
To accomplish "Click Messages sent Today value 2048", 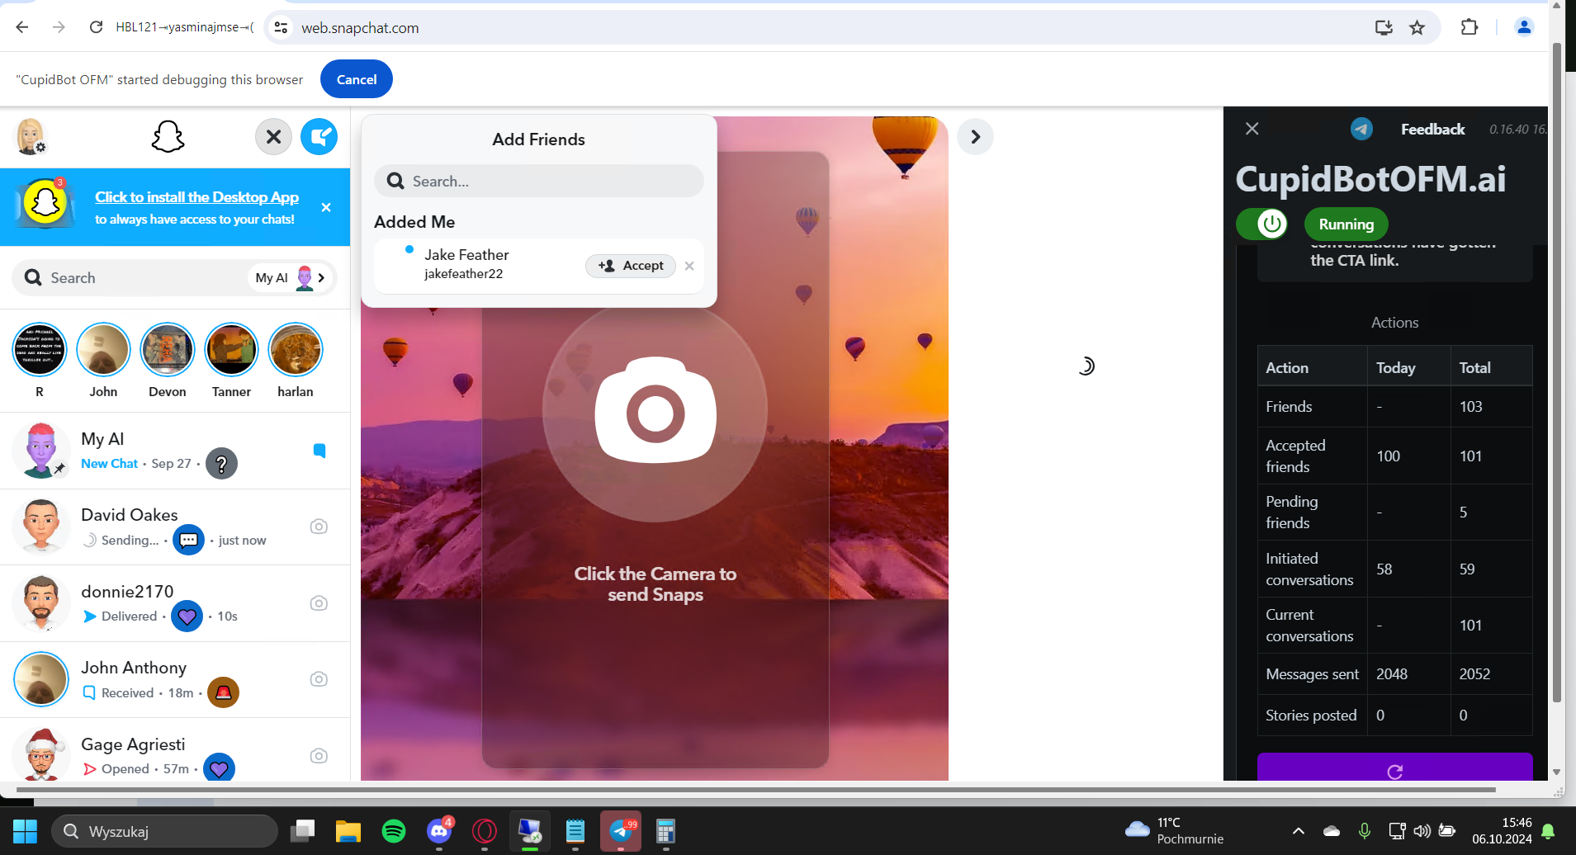I will tap(1392, 674).
